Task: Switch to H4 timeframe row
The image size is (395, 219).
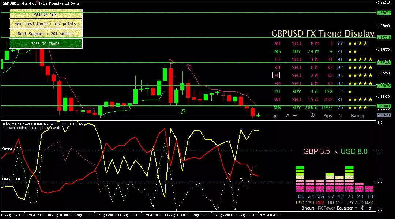Action: pos(277,84)
